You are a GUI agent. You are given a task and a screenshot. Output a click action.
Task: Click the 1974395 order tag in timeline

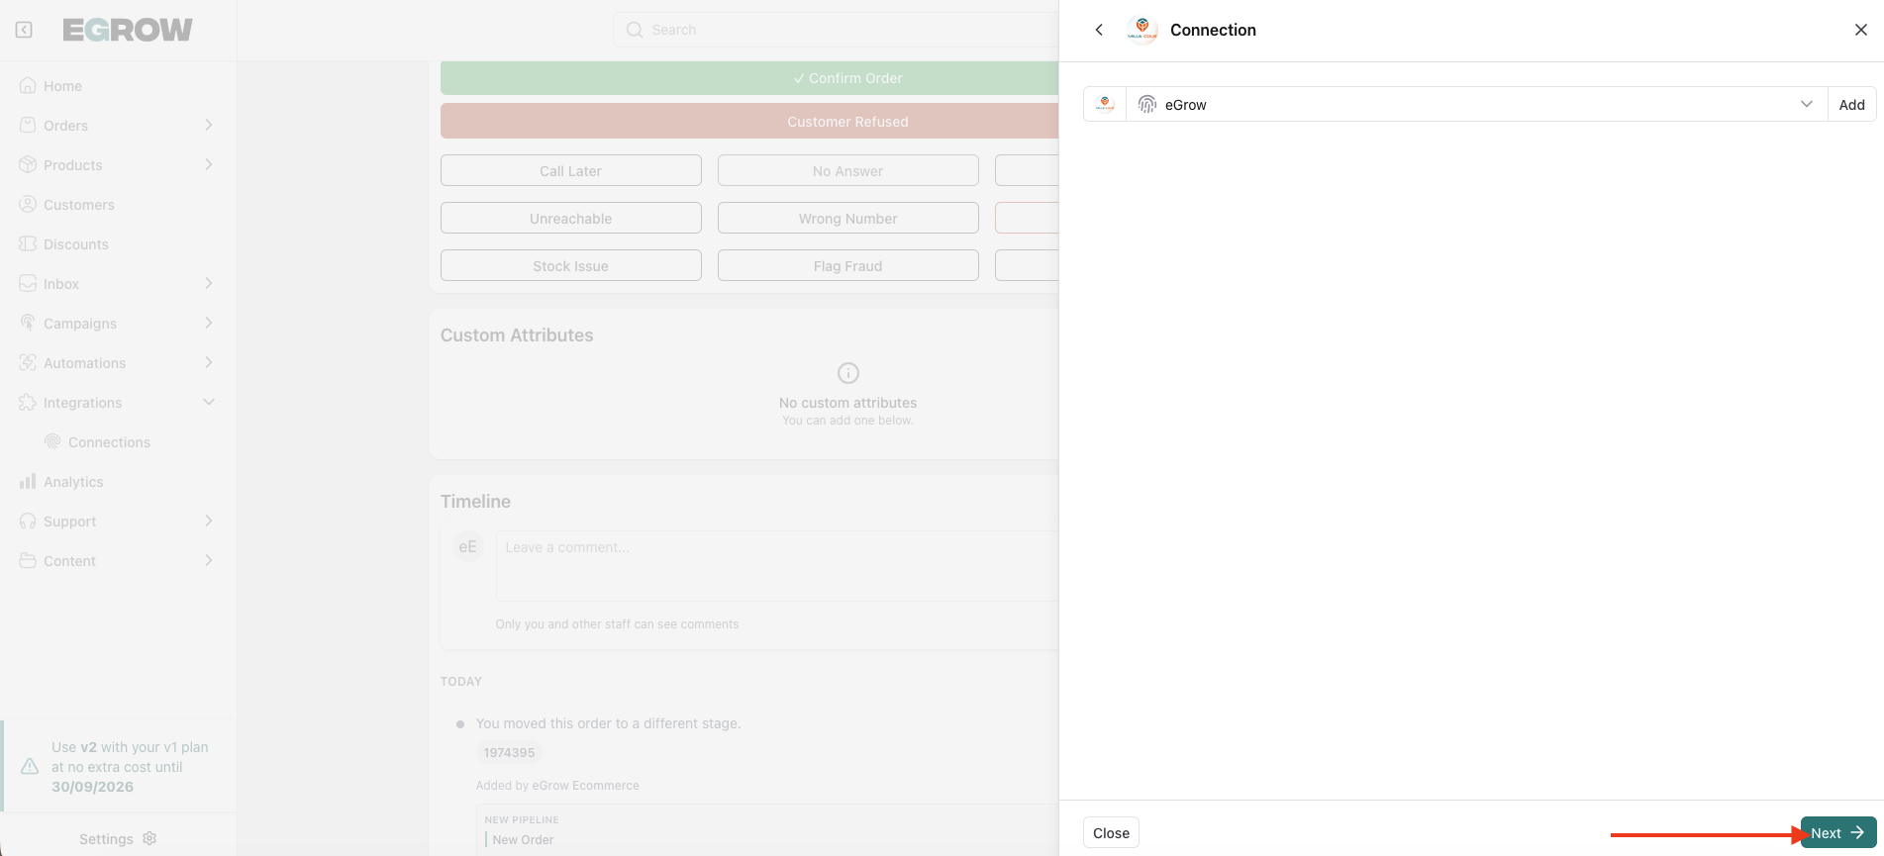point(509,753)
